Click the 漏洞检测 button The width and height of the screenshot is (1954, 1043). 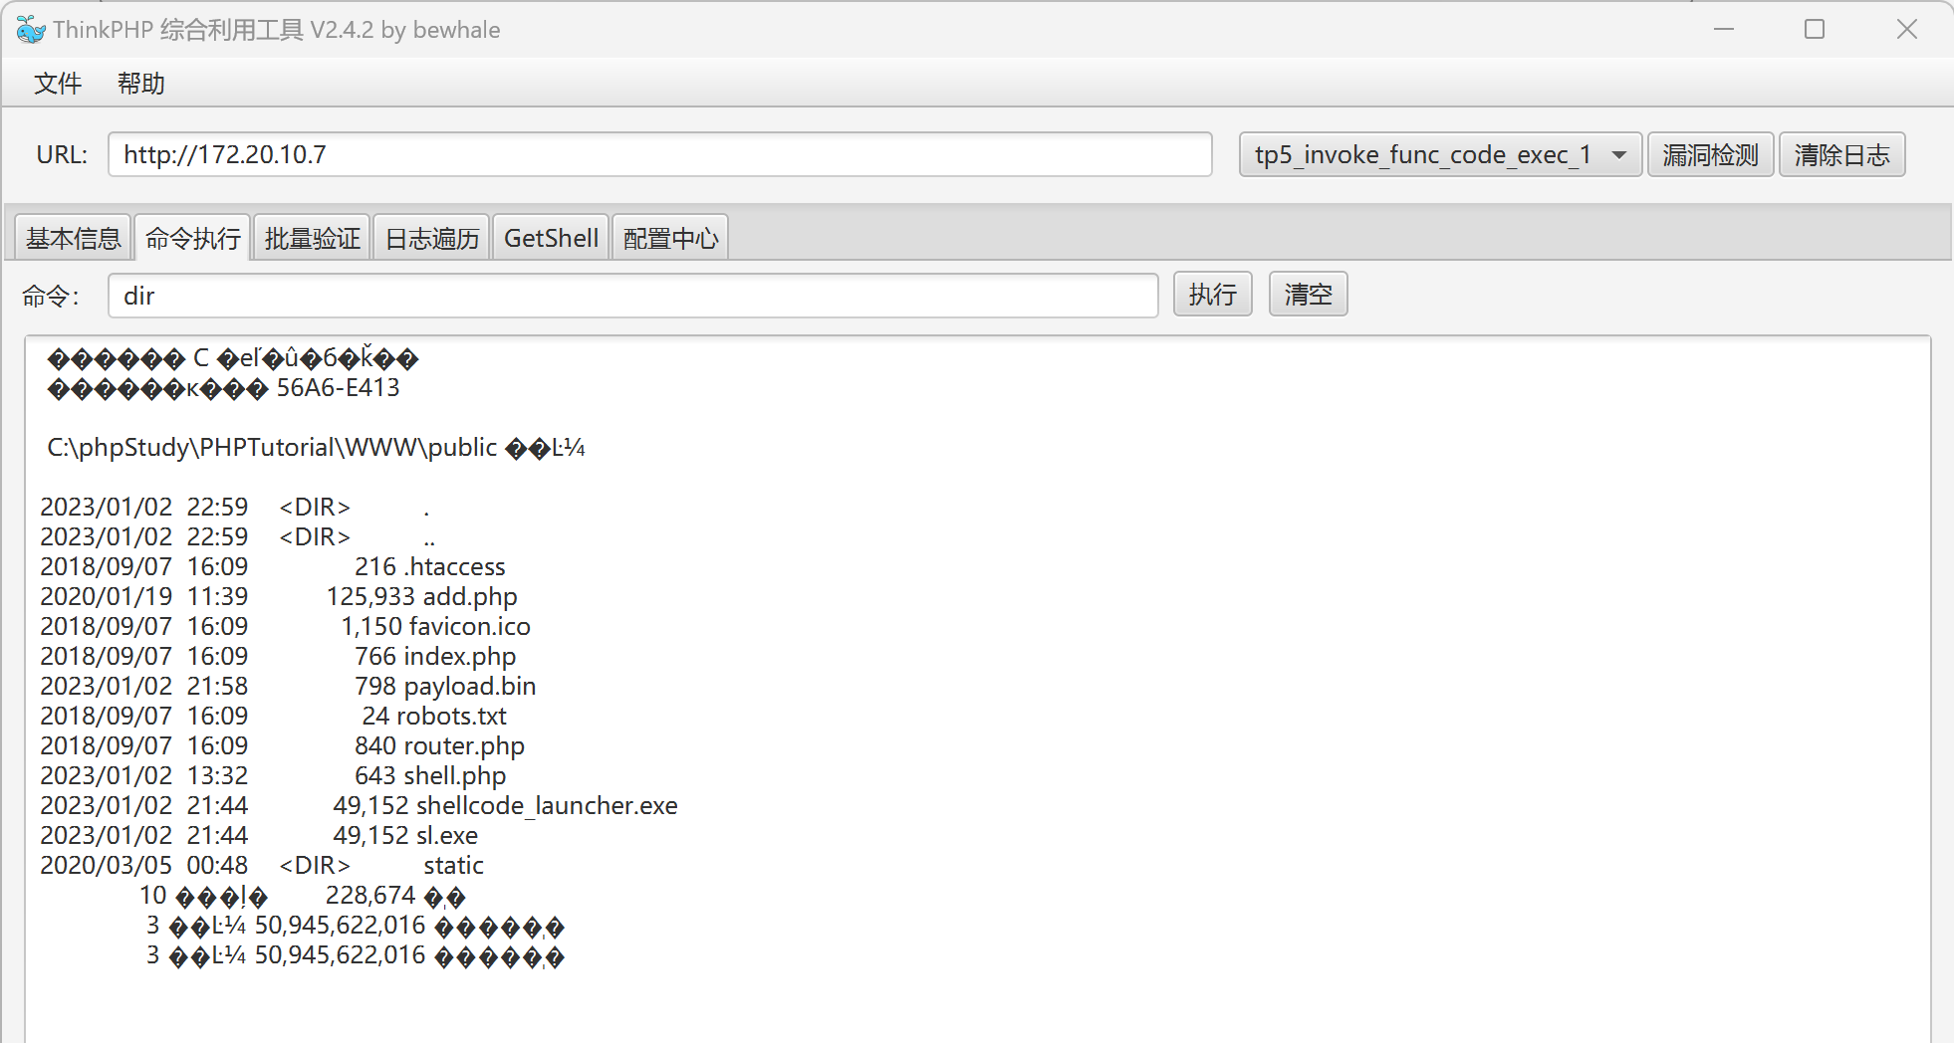[x=1710, y=155]
